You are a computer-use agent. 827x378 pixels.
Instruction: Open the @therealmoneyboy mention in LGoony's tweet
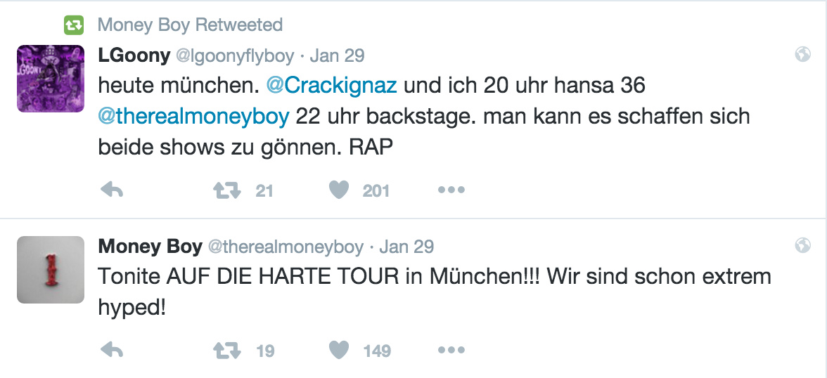193,117
